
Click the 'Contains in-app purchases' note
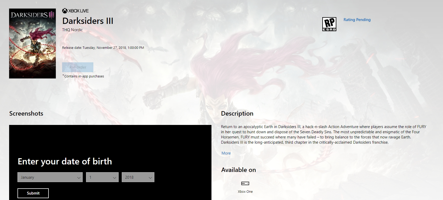(83, 76)
